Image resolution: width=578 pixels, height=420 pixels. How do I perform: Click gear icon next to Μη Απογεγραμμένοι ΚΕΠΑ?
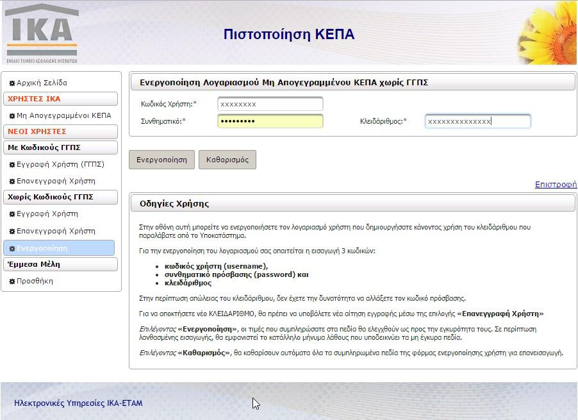tap(12, 116)
